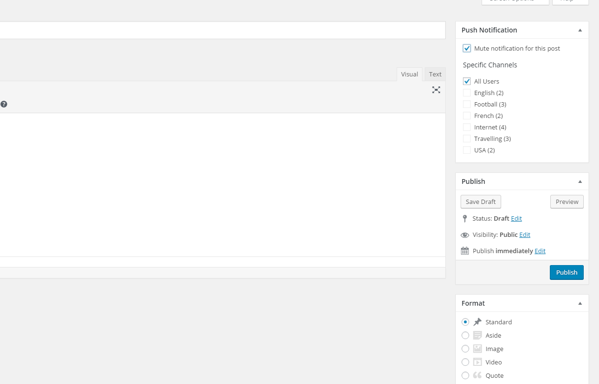The image size is (599, 384).
Task: Click the Standard format pin icon
Action: 477,322
